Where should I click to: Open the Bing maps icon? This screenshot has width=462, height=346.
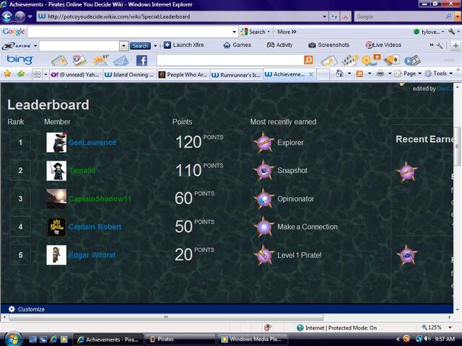[79, 61]
